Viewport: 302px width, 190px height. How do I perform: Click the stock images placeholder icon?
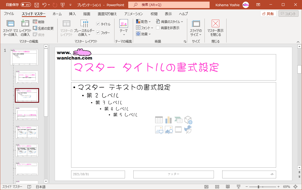(x=169, y=130)
